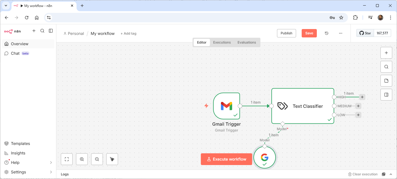The width and height of the screenshot is (397, 179).
Task: Open the workflow three-dots menu
Action: [x=340, y=33]
